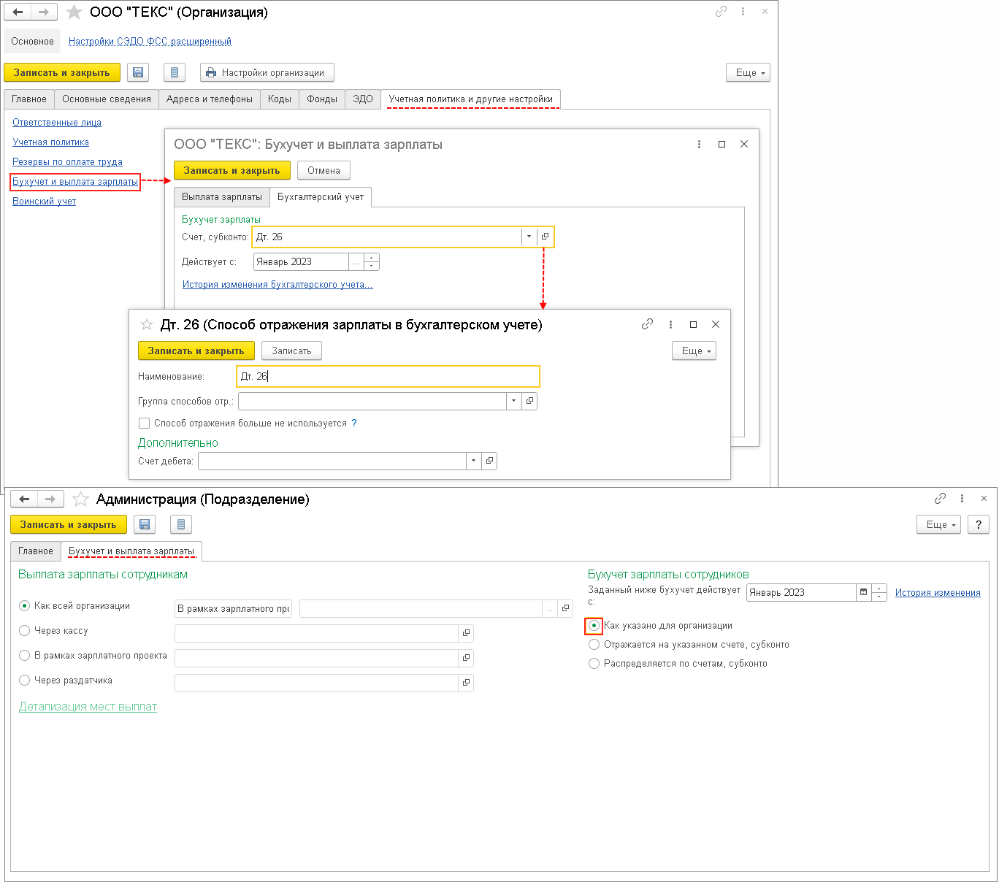999x885 pixels.
Task: Copy link to Дт. 26 method form
Action: (647, 324)
